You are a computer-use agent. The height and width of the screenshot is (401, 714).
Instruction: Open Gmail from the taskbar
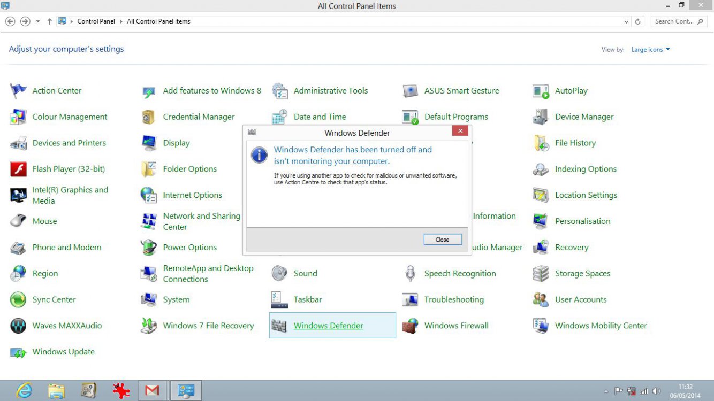[x=152, y=391]
